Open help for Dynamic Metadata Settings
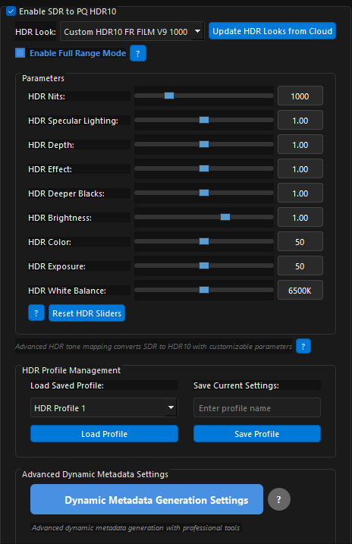This screenshot has height=544, width=352. 279,499
